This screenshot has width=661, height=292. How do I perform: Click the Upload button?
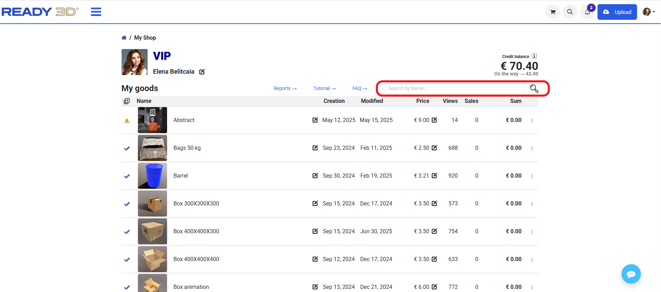tap(617, 12)
